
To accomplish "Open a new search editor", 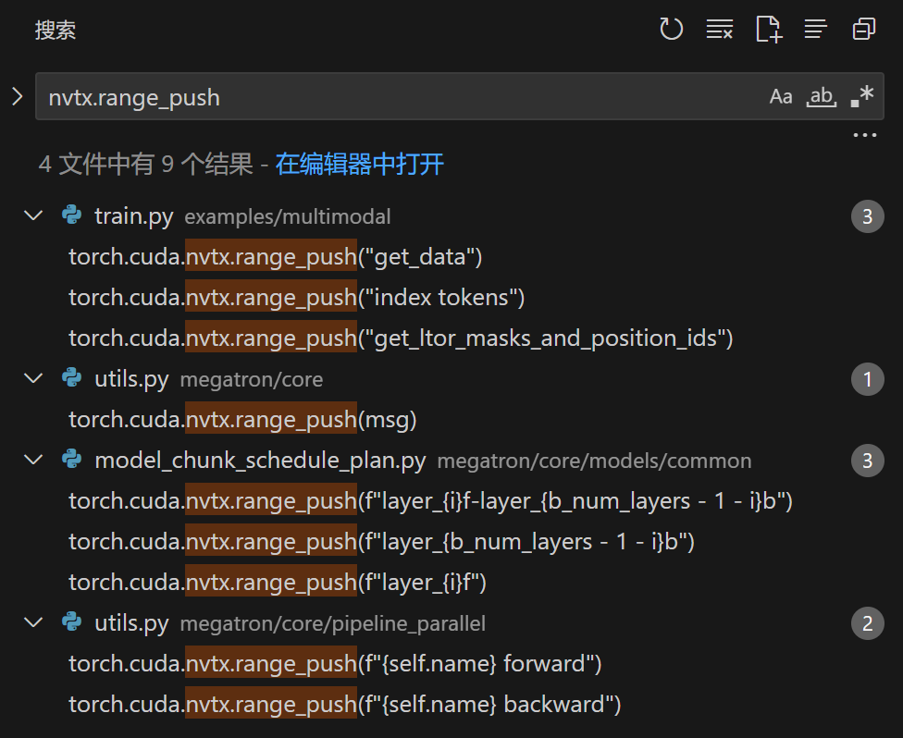I will coord(768,30).
